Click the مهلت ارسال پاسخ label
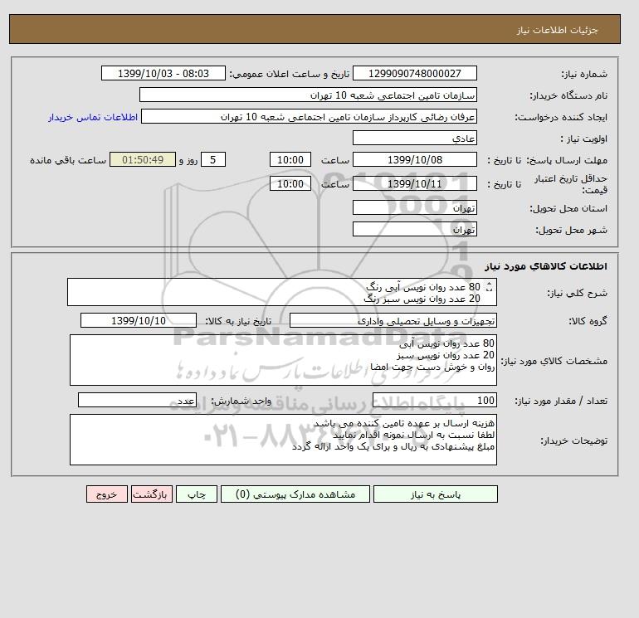 point(567,160)
